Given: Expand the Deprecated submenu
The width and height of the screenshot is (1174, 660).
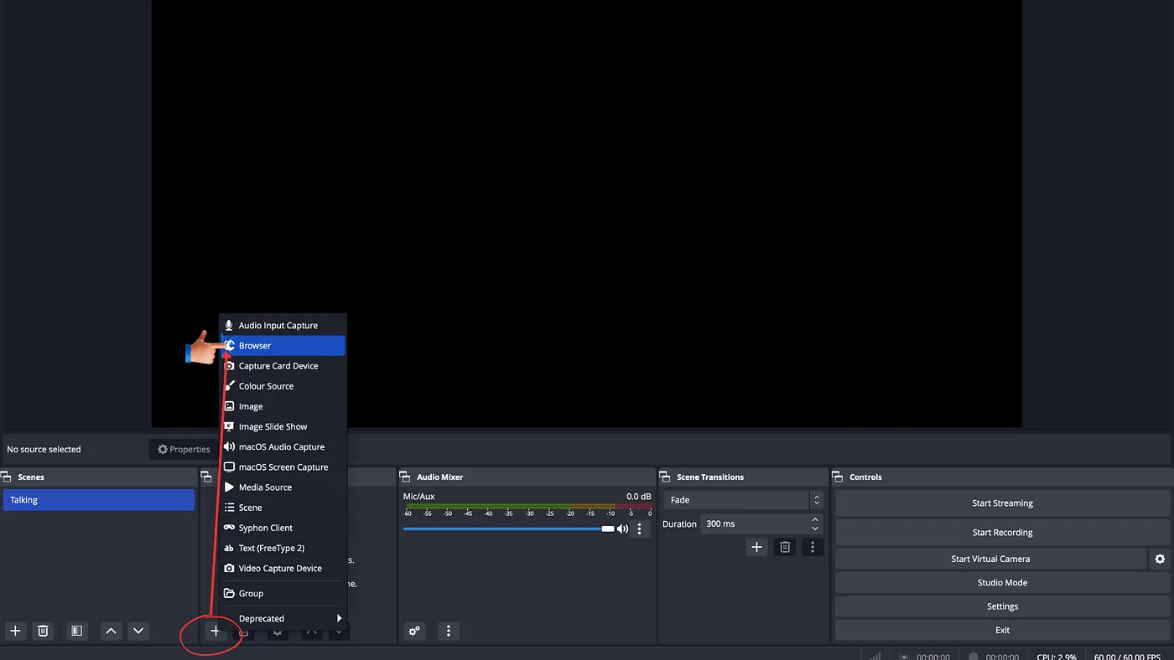Looking at the screenshot, I should (283, 618).
